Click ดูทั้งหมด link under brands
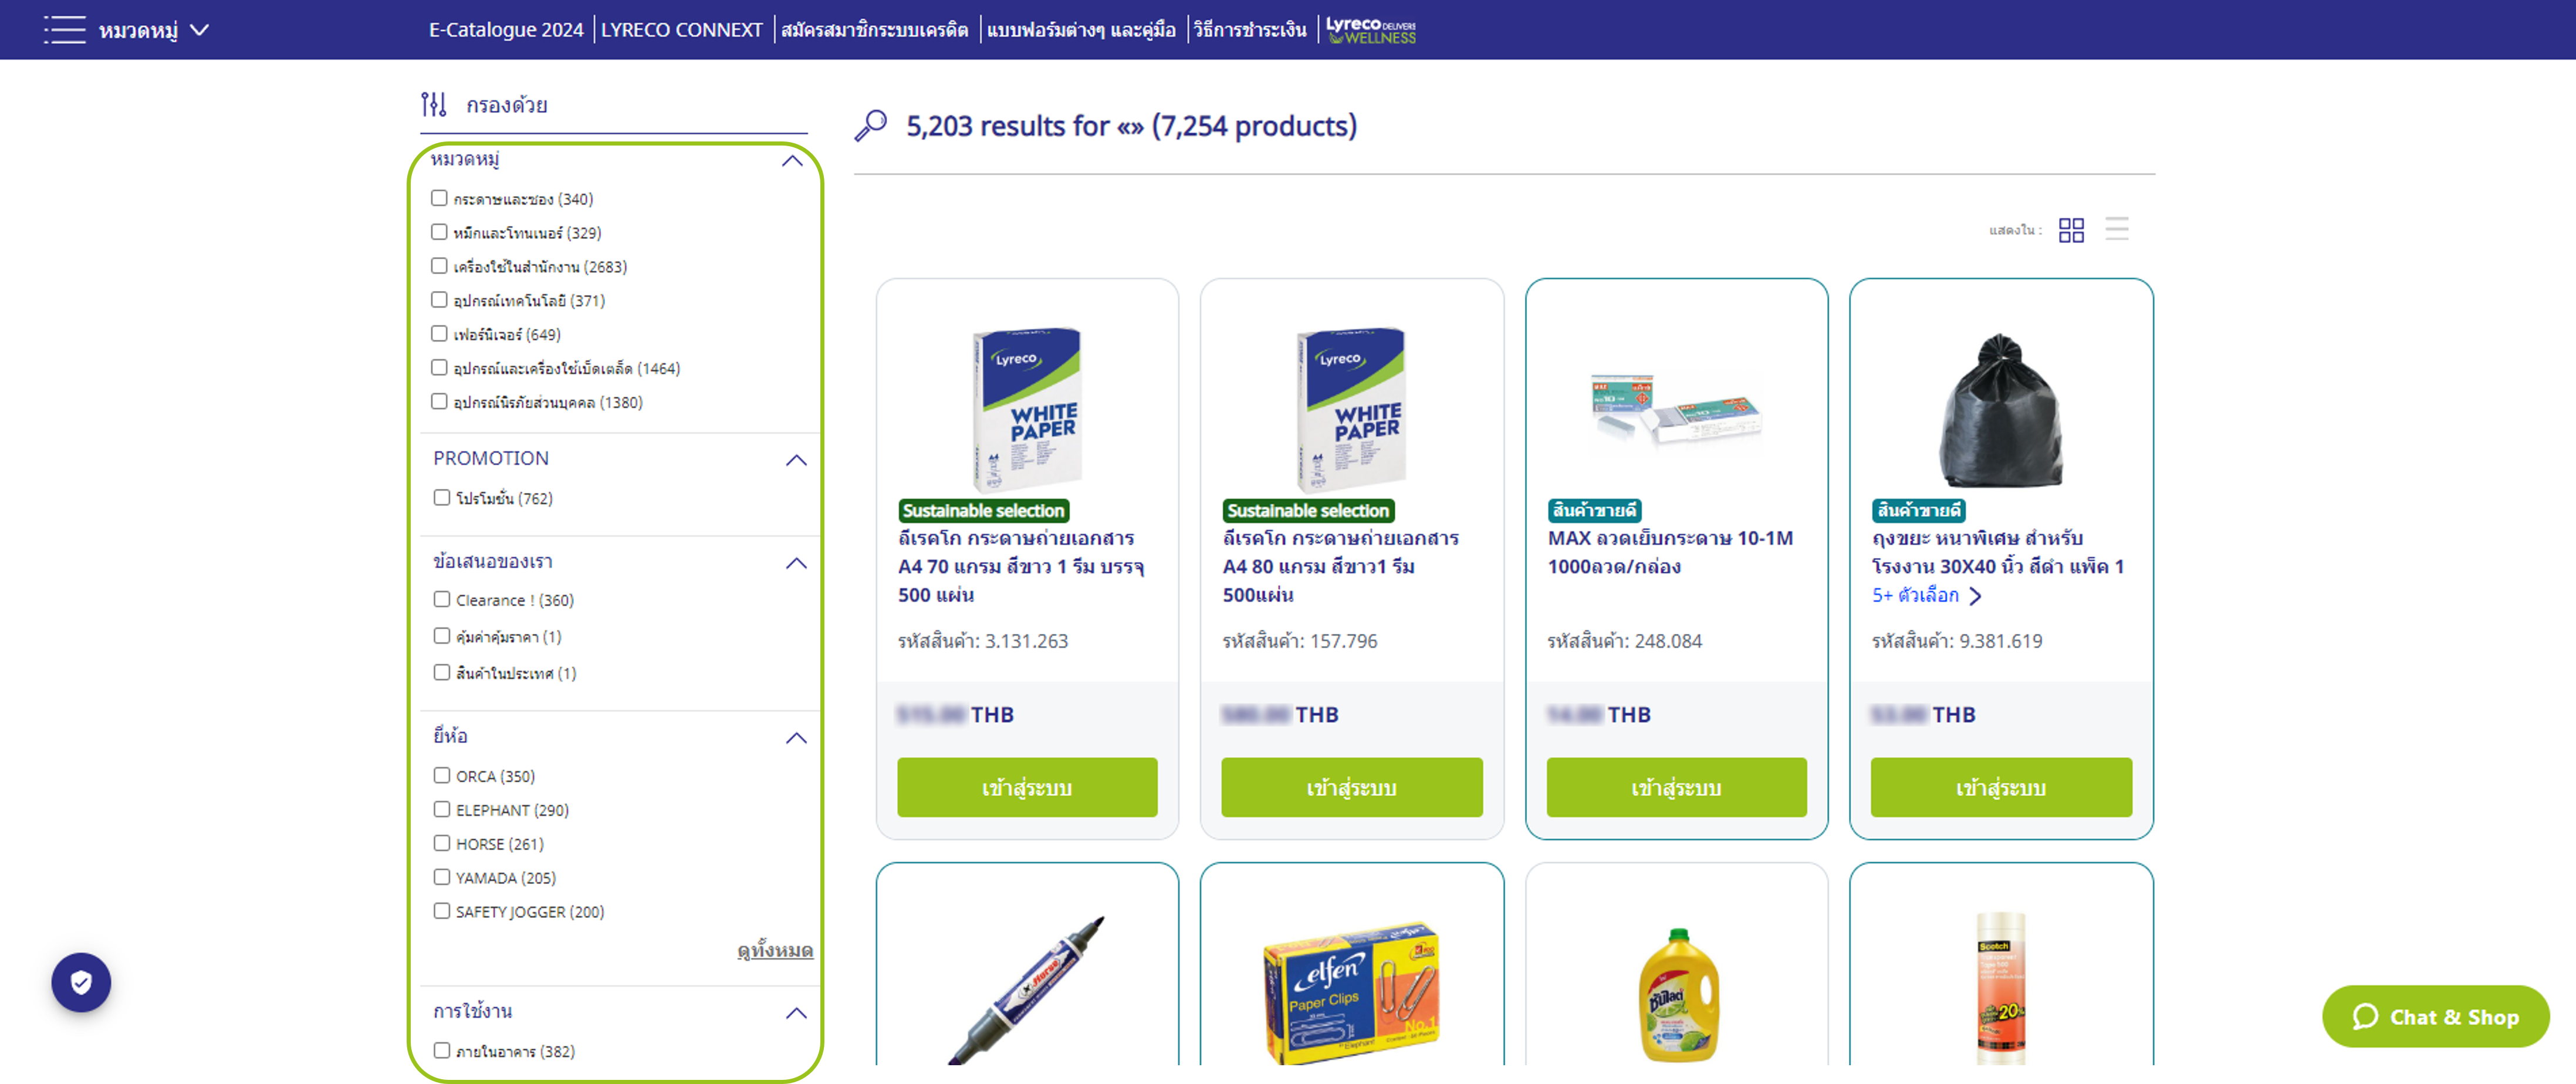 [775, 950]
